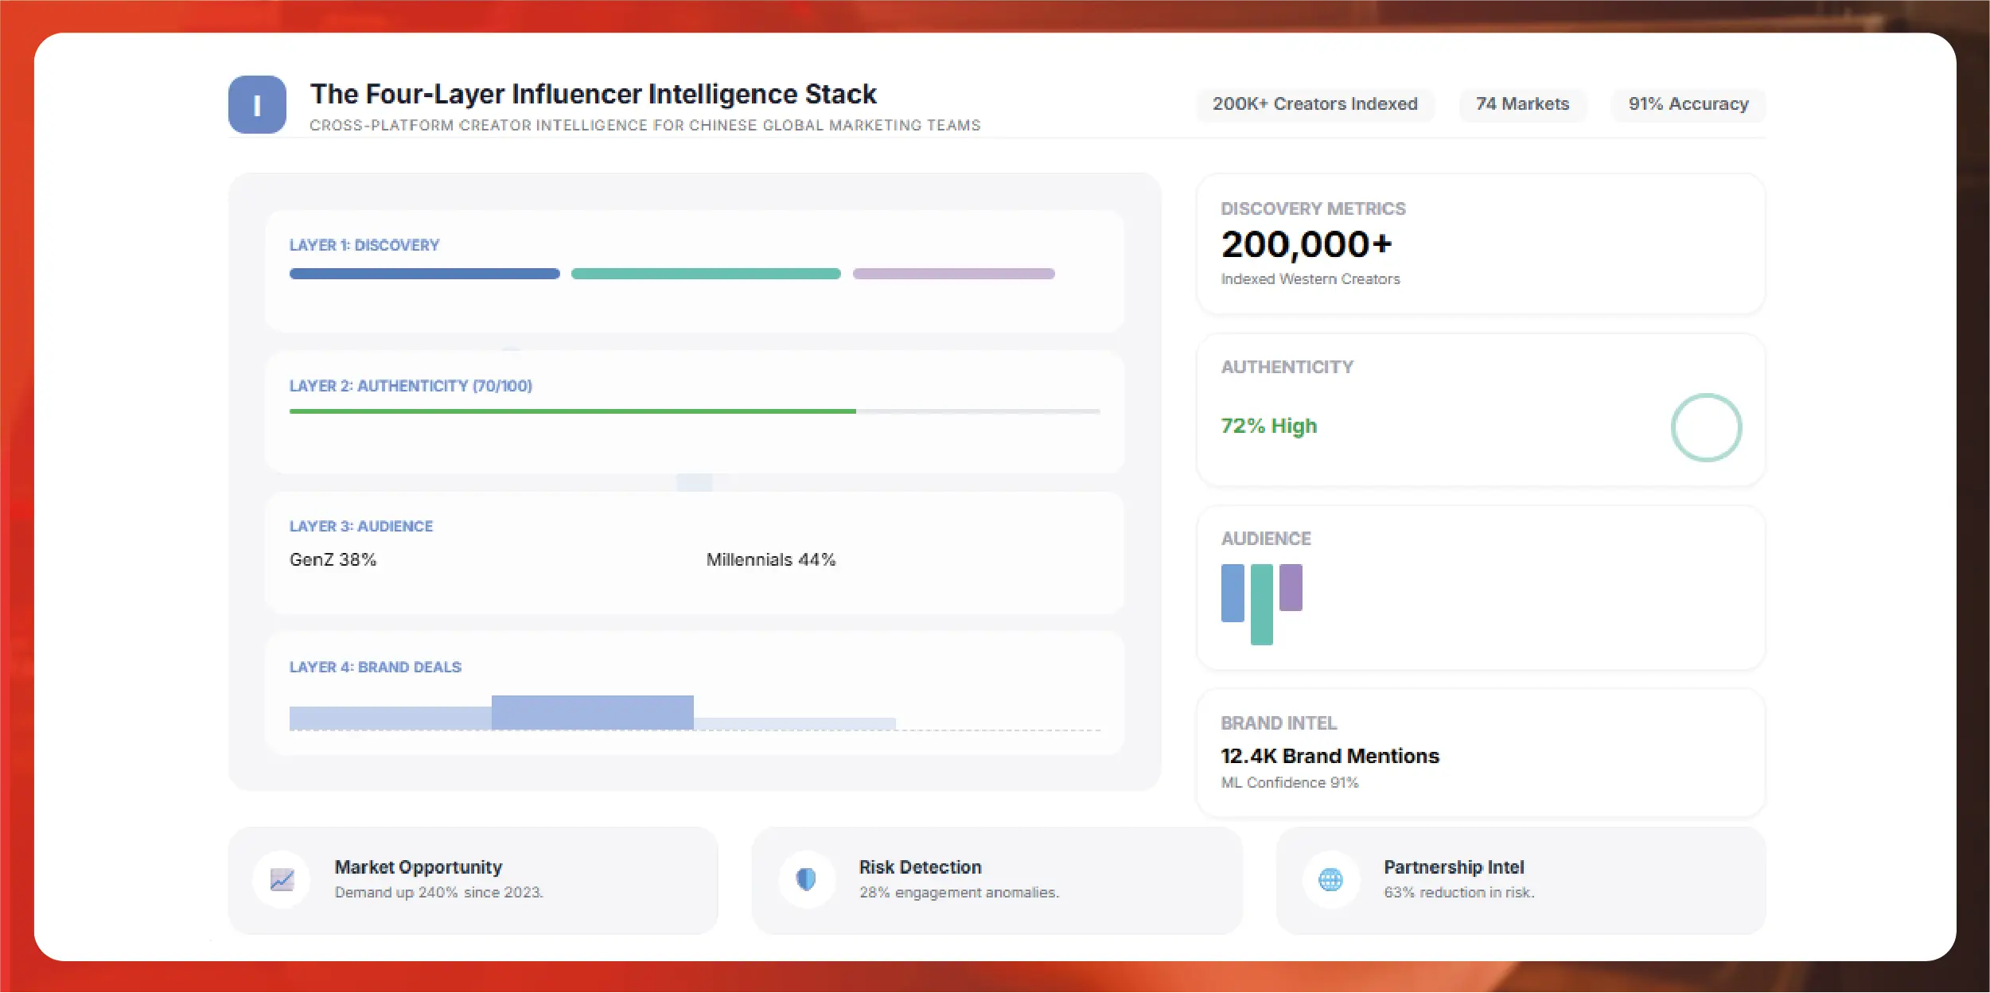Click the first light-blue Brand Deals block

tap(391, 718)
